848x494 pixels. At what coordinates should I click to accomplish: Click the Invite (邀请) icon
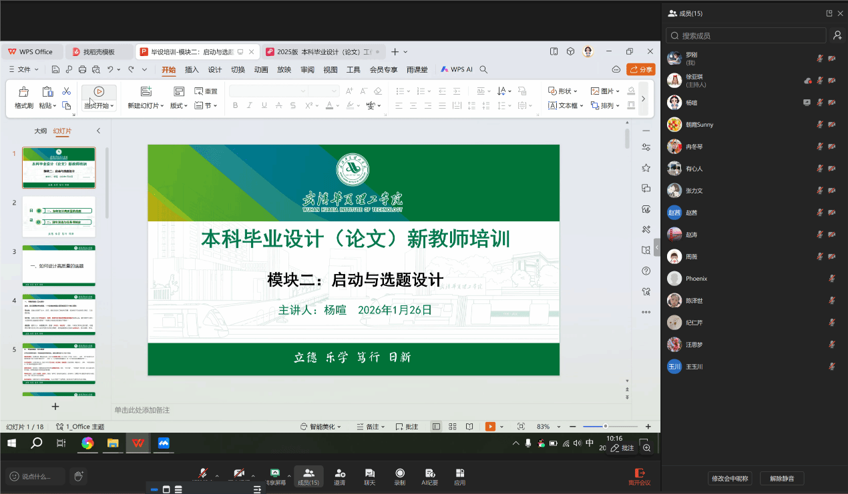pyautogui.click(x=340, y=473)
